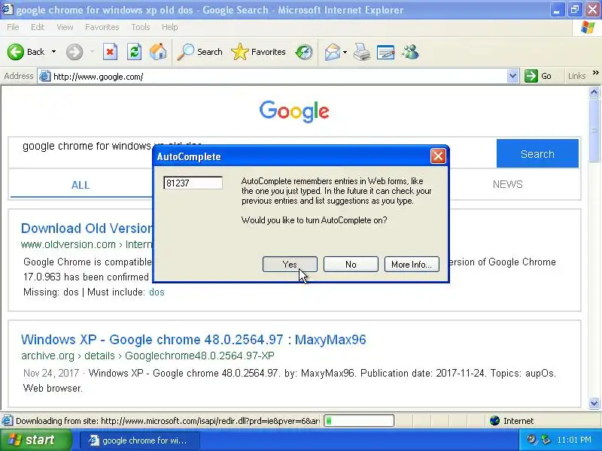Click the Mail envelope icon
Viewport: 602px width, 451px height.
(332, 52)
